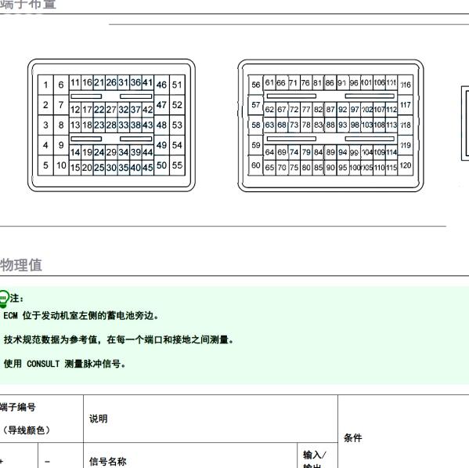This screenshot has height=468, width=469.
Task: Click terminal 3 in left connector
Action: [x=45, y=125]
